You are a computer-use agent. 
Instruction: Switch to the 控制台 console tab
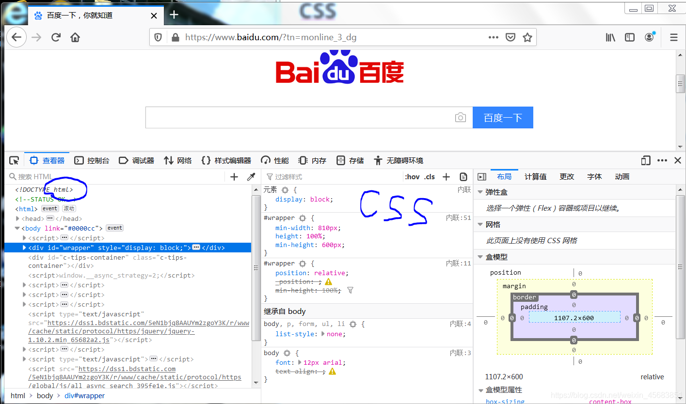[x=92, y=160]
